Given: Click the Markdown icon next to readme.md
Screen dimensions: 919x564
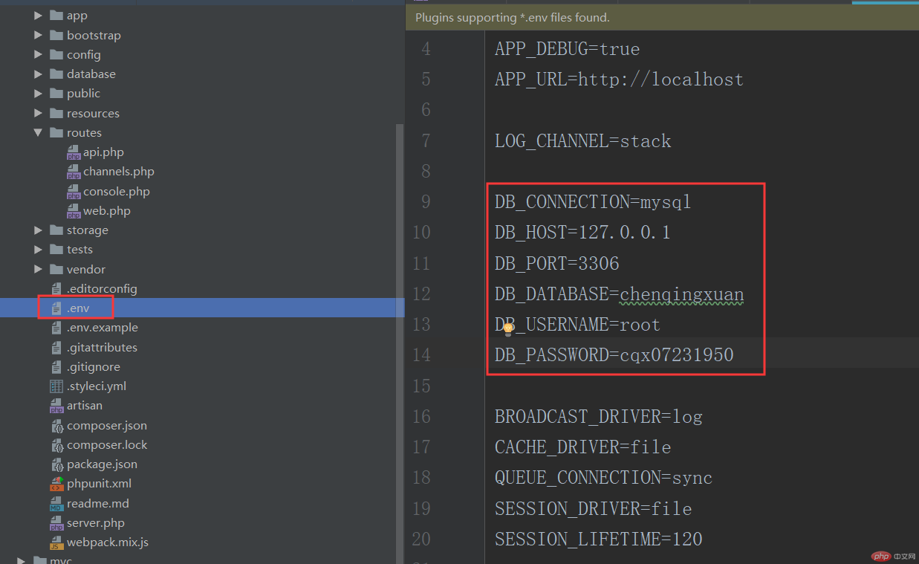Looking at the screenshot, I should 56,503.
